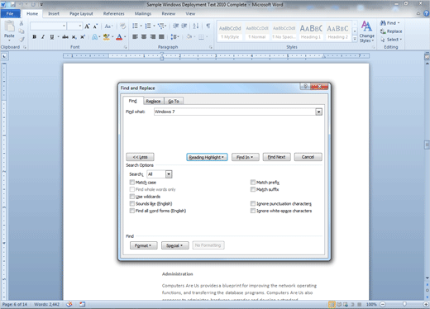The height and width of the screenshot is (309, 430).
Task: Click the Numbering list icon
Action: coord(148,26)
